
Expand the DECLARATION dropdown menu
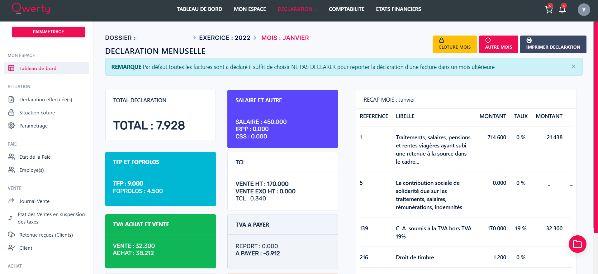click(x=297, y=9)
